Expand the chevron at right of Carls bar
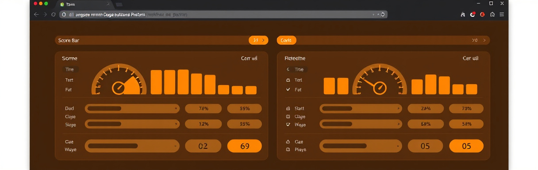The width and height of the screenshot is (538, 170). (484, 40)
